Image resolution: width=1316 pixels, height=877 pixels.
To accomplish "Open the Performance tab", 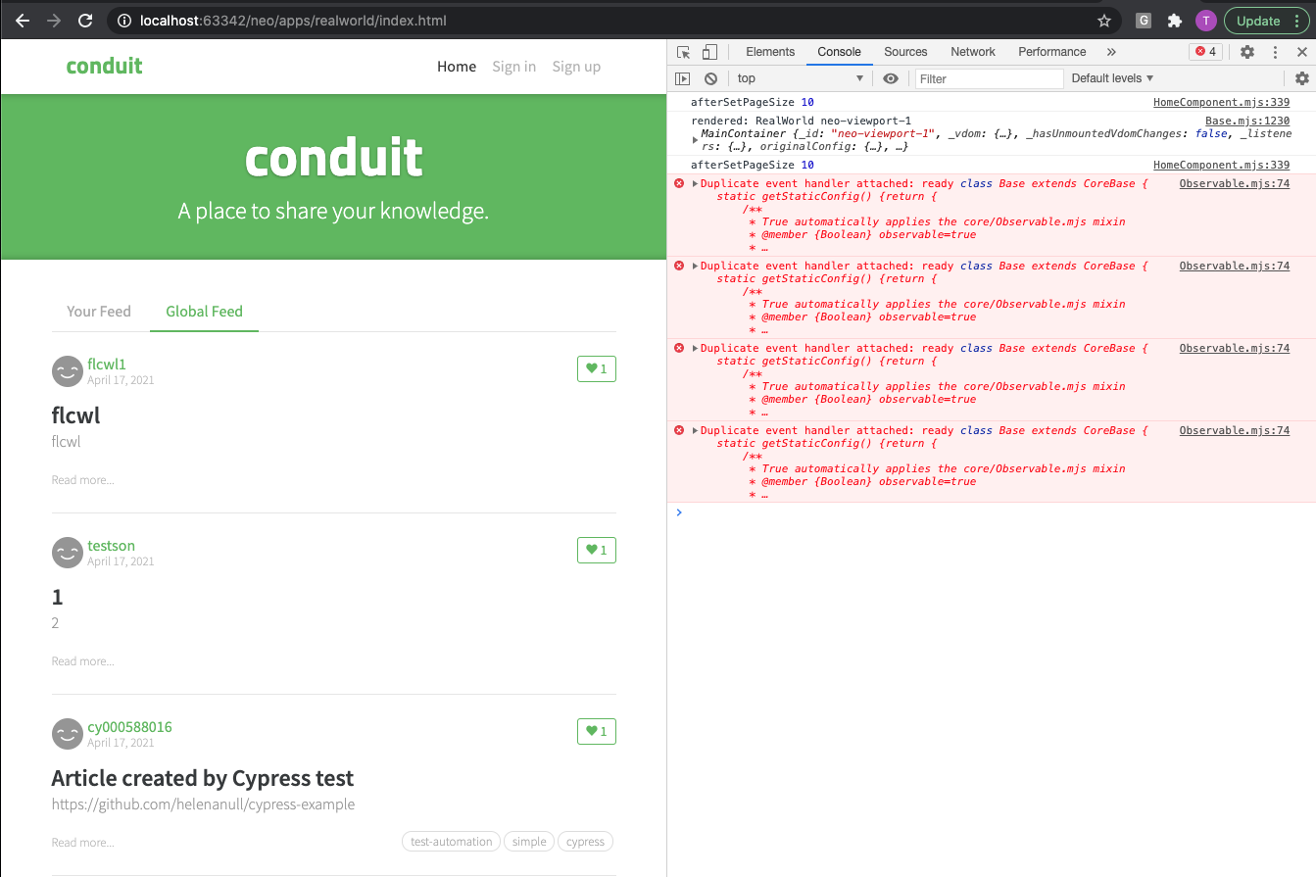I will tap(1051, 52).
